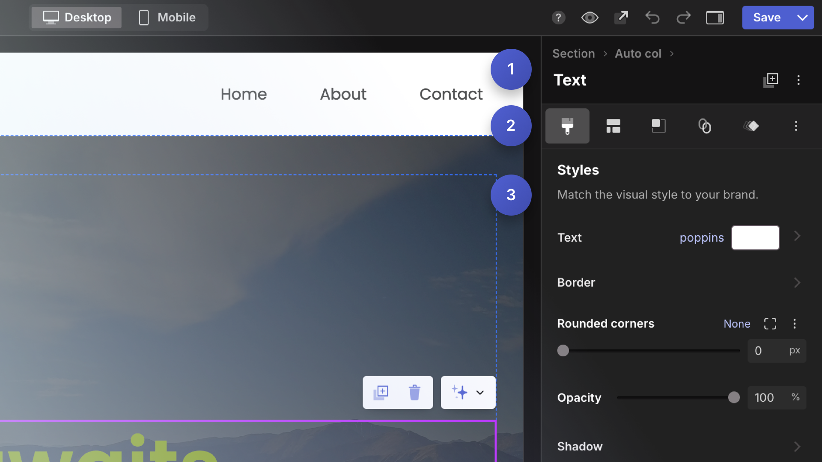Switch to Mobile view
The height and width of the screenshot is (462, 822).
tap(167, 18)
